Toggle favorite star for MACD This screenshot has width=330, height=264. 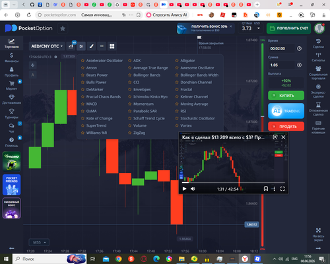pos(82,104)
